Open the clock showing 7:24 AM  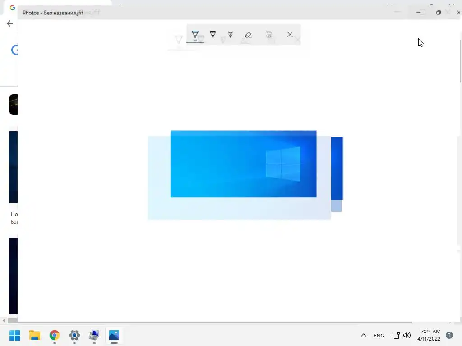click(x=430, y=335)
